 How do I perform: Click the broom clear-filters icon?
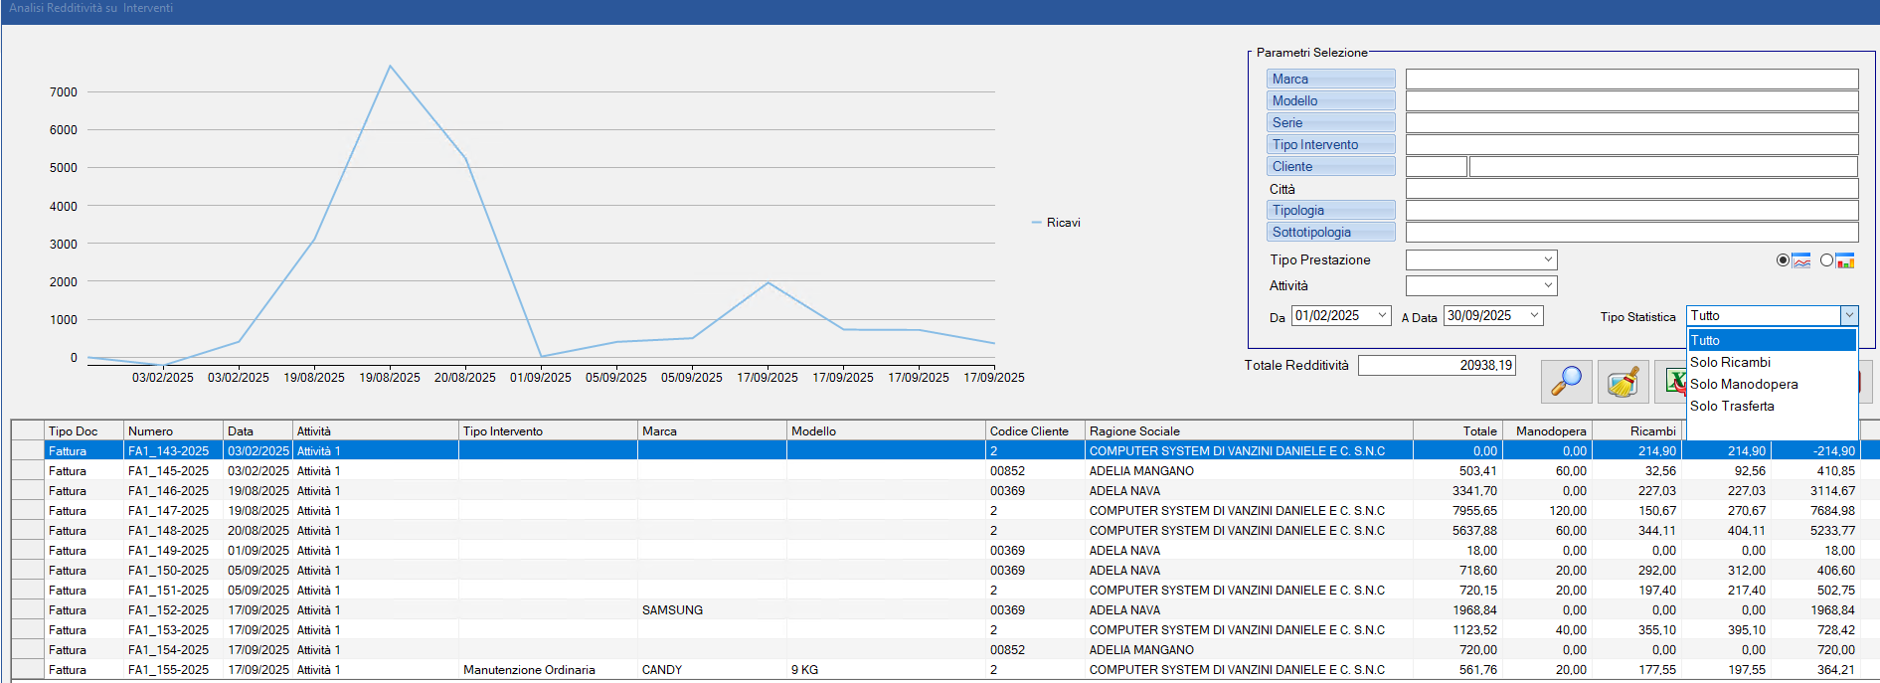click(x=1623, y=382)
